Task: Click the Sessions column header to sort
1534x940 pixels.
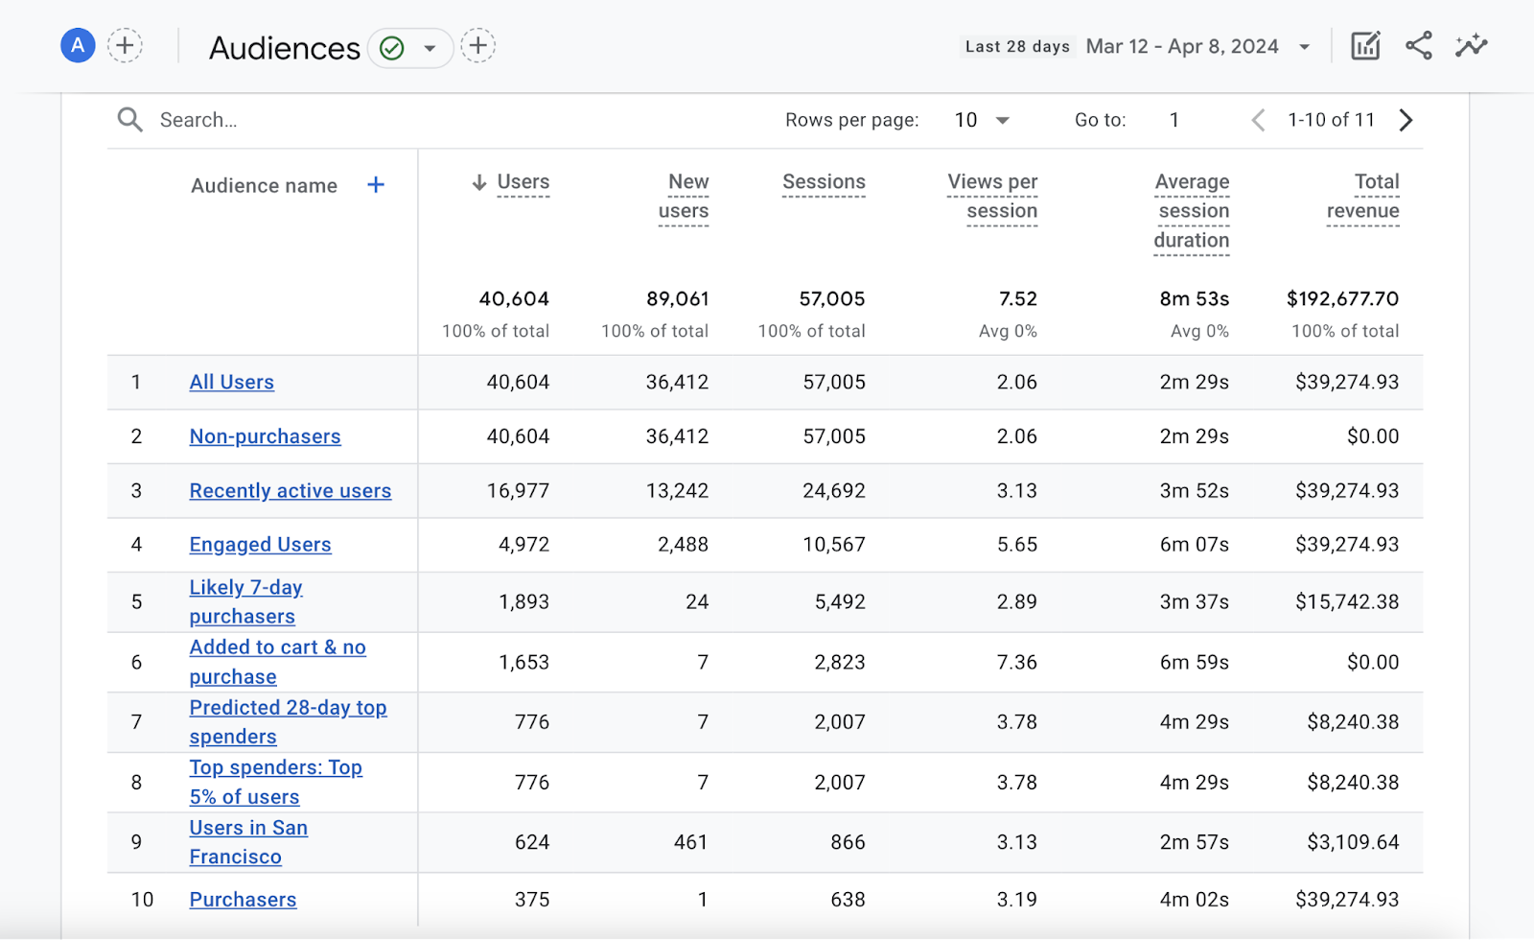Action: tap(823, 182)
